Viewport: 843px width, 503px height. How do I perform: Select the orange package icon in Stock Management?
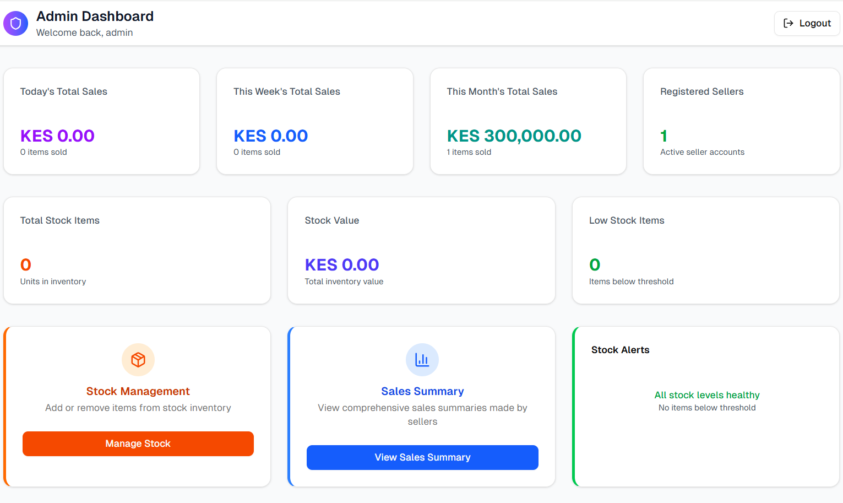tap(138, 359)
